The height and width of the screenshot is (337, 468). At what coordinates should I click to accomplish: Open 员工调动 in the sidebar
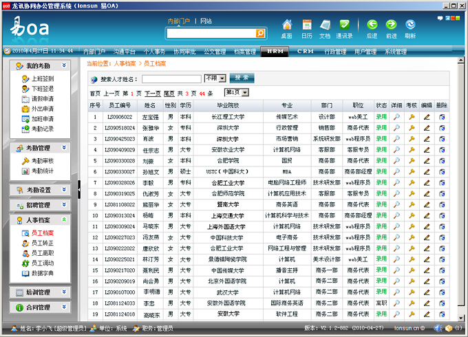tap(38, 263)
